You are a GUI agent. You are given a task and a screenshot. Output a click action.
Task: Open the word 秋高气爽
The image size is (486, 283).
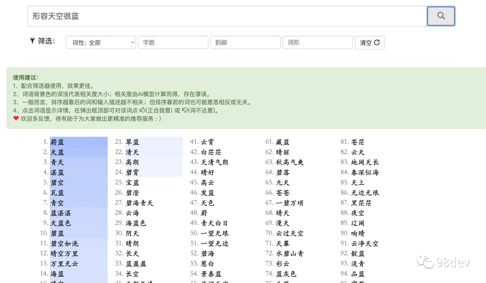point(290,162)
